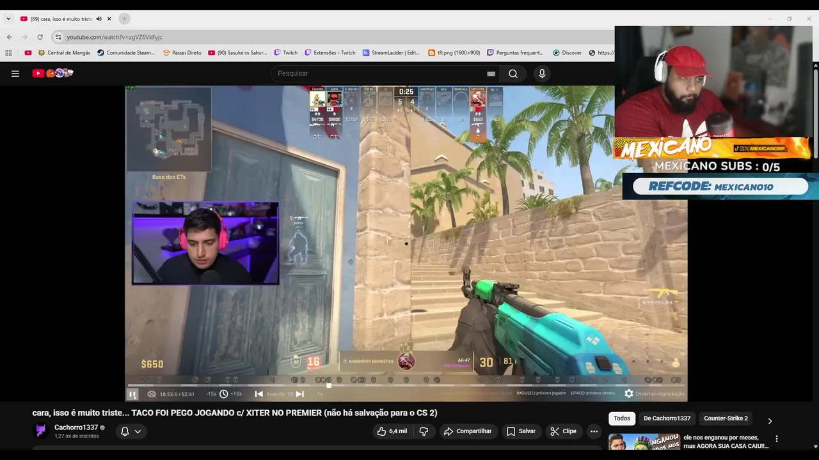View site information icon in address bar

(x=58, y=37)
